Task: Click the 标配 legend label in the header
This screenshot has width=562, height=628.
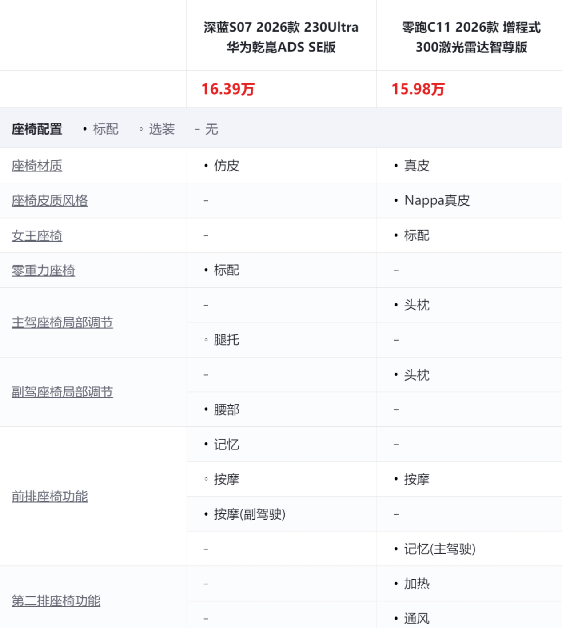Action: 105,129
